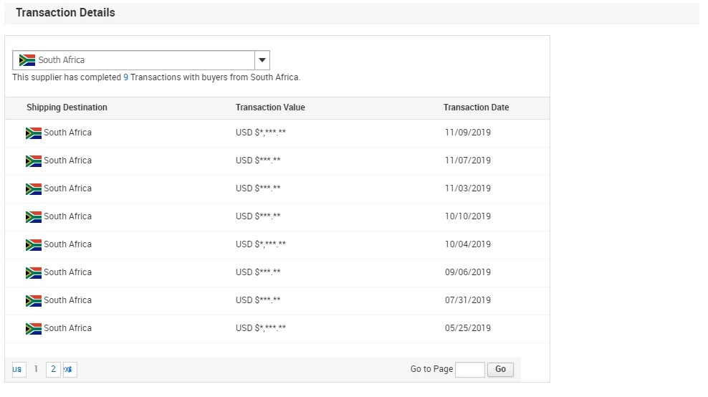The height and width of the screenshot is (397, 708).
Task: Click the Next page pagination button
Action: pyautogui.click(x=70, y=369)
